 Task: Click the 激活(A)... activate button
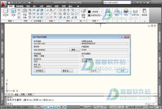(67, 70)
